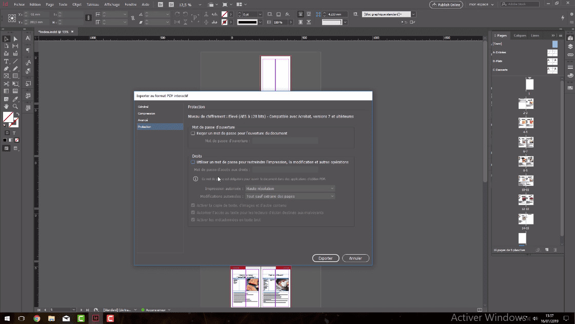The image size is (575, 324).
Task: Select the Type tool
Action: click(x=7, y=61)
